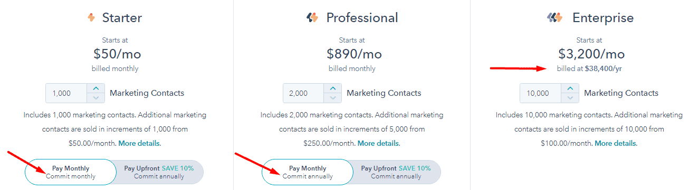Viewport: 699px width, 190px height.
Task: Decrease Professional marketing contacts with down arrow
Action: (332, 98)
